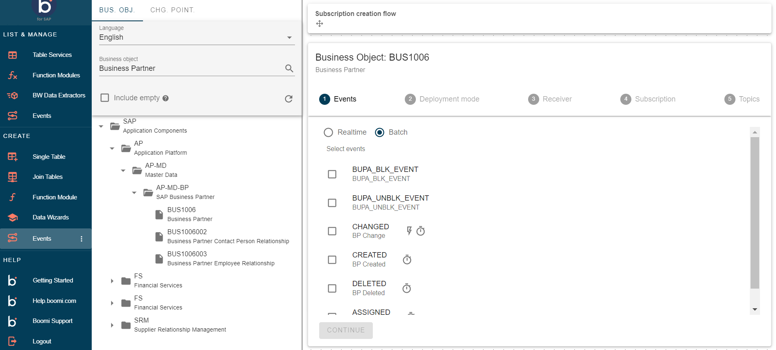Expand the SRM Supplier Relationship Management folder

(112, 325)
